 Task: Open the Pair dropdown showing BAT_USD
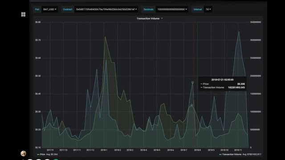[49, 9]
